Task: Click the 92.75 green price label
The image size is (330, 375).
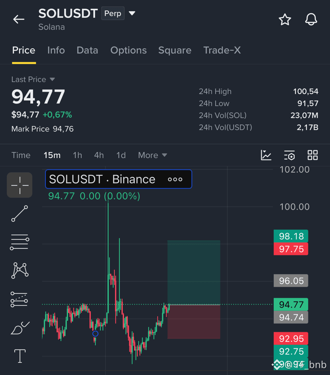Action: point(291,351)
